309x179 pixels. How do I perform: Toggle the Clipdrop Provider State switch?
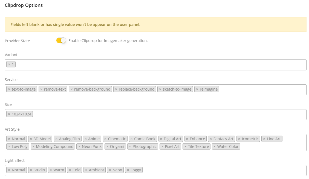coord(61,40)
